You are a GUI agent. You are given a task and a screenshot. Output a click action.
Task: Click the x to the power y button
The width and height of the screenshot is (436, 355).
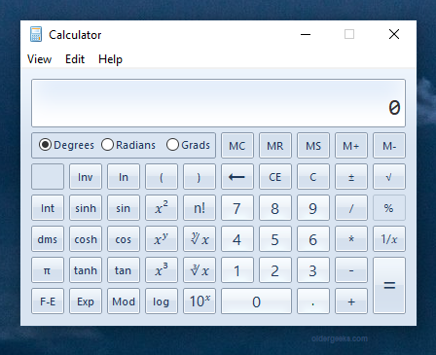162,239
